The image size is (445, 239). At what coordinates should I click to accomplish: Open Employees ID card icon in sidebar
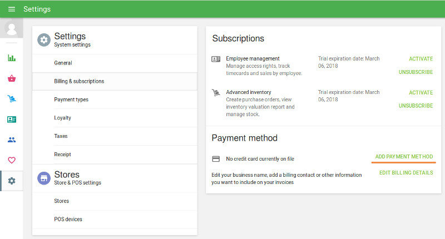coord(12,120)
